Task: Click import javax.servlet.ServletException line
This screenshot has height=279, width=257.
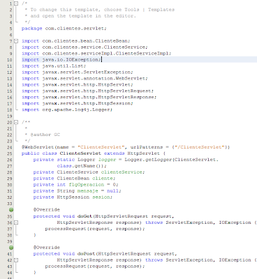Action: click(78, 73)
